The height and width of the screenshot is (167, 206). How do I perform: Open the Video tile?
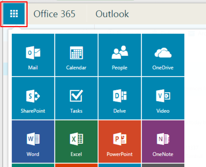(x=163, y=98)
